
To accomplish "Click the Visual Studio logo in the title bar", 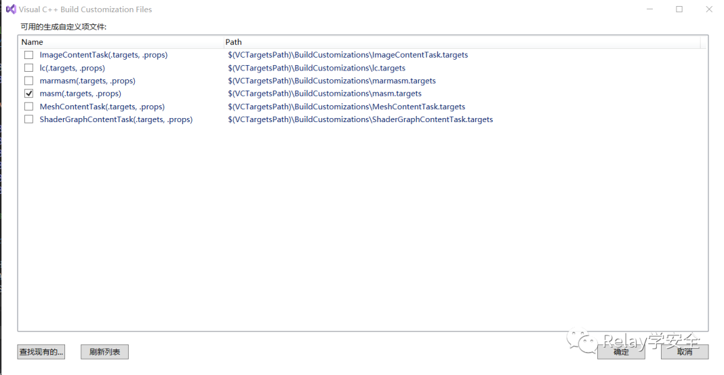I will coord(11,9).
